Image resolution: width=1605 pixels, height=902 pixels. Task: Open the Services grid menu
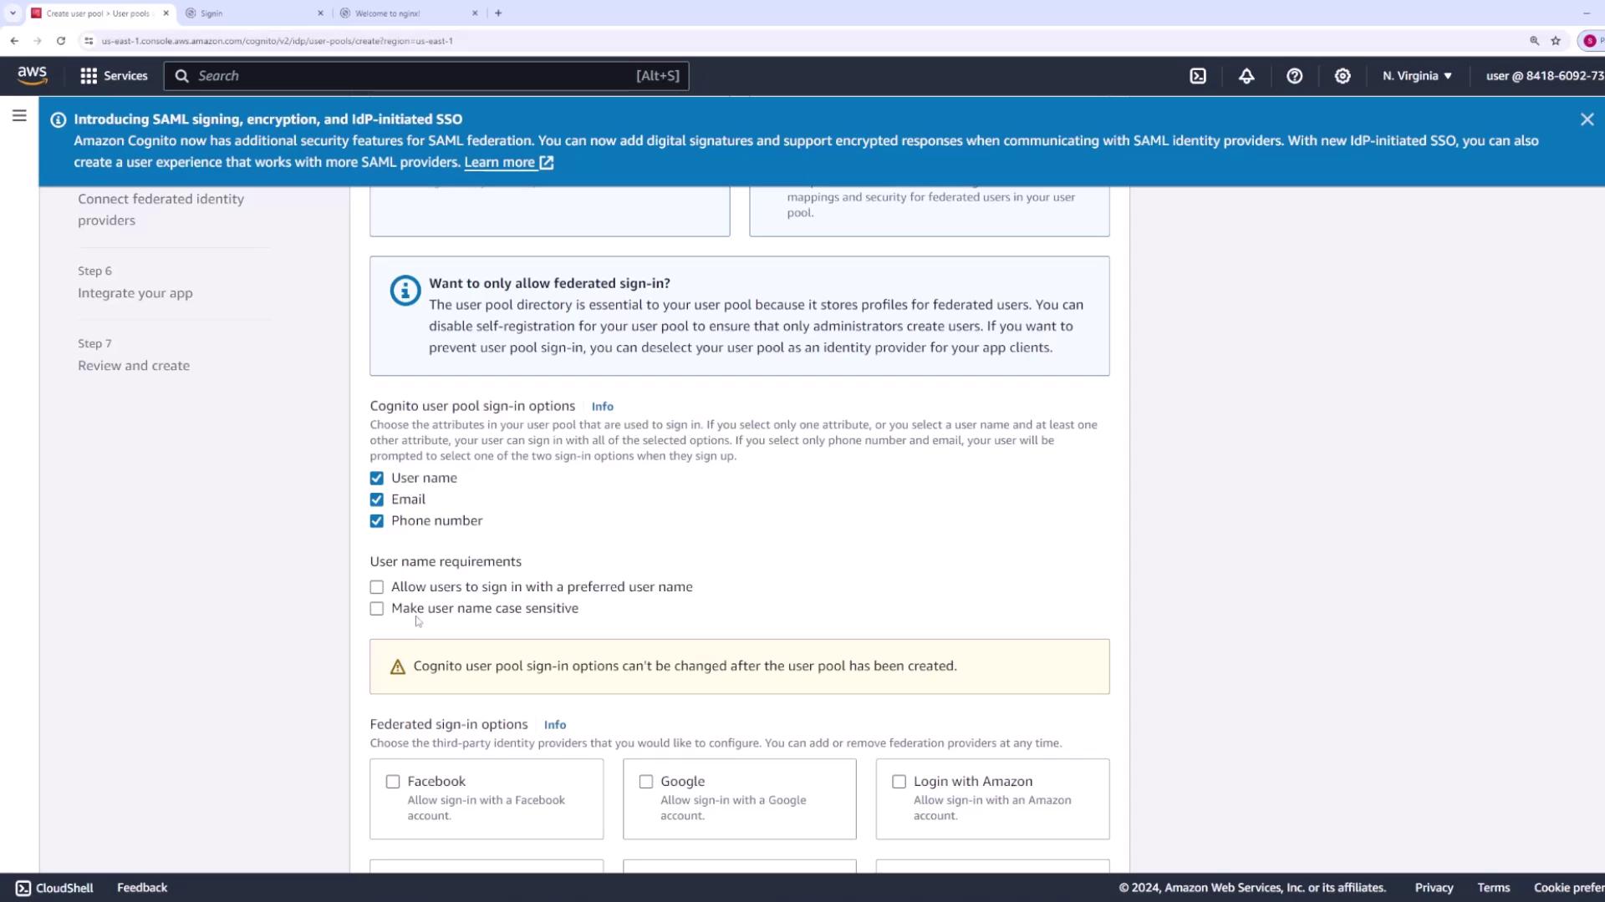coord(114,76)
